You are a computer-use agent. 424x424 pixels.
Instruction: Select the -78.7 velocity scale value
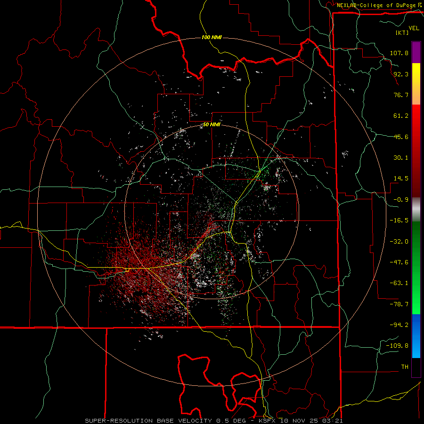[x=399, y=304]
